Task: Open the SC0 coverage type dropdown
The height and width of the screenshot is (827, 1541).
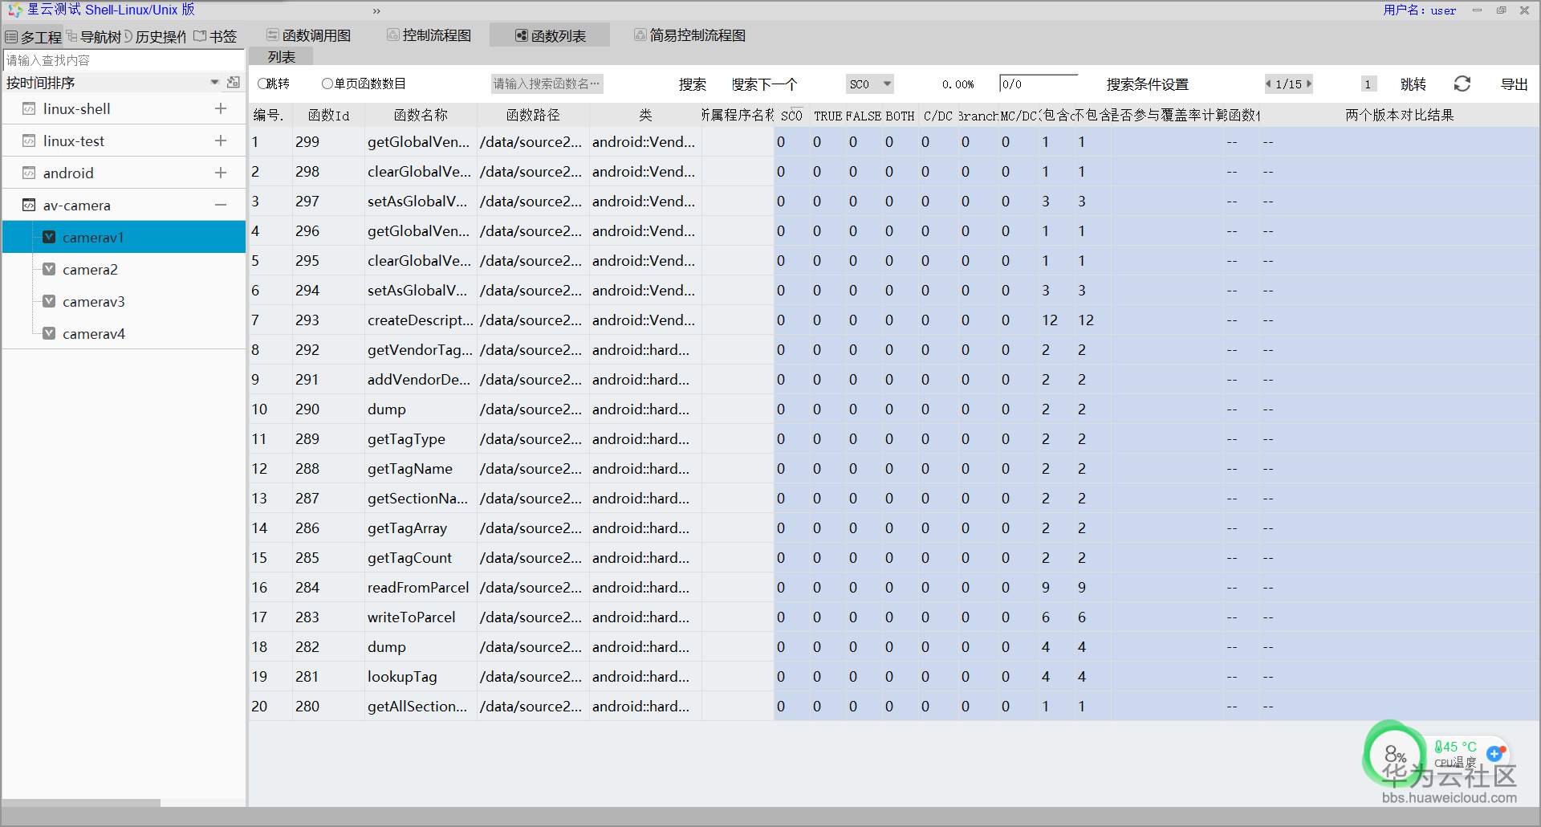Action: pos(870,84)
